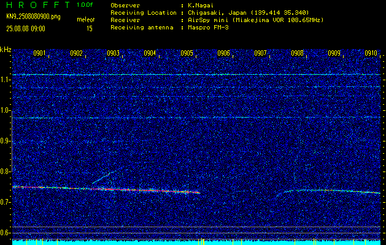Click the 0.6 kHz frequency label
Image resolution: width=386 pixels, height=245 pixels.
(5, 233)
